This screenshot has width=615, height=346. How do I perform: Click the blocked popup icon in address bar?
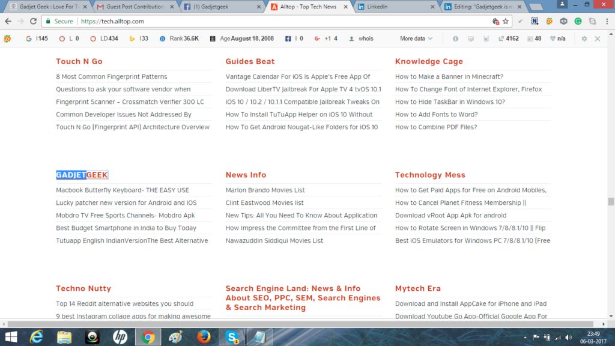495,21
